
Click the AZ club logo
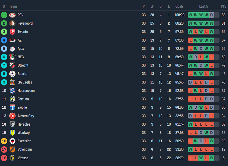[12, 40]
